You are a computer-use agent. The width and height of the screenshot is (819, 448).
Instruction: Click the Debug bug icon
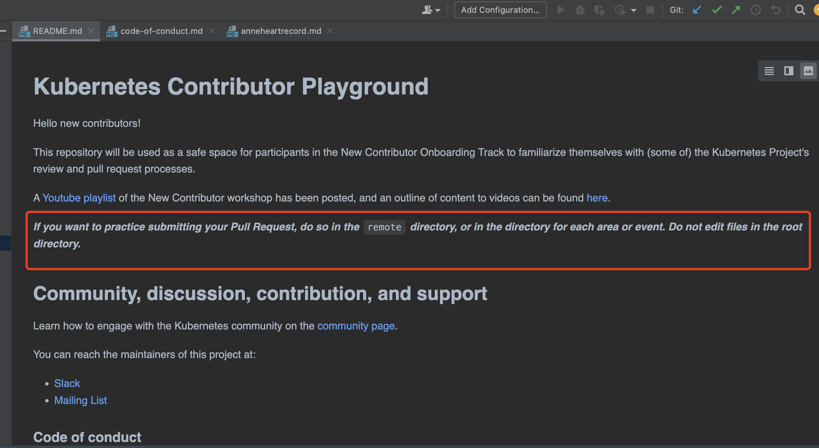[580, 10]
